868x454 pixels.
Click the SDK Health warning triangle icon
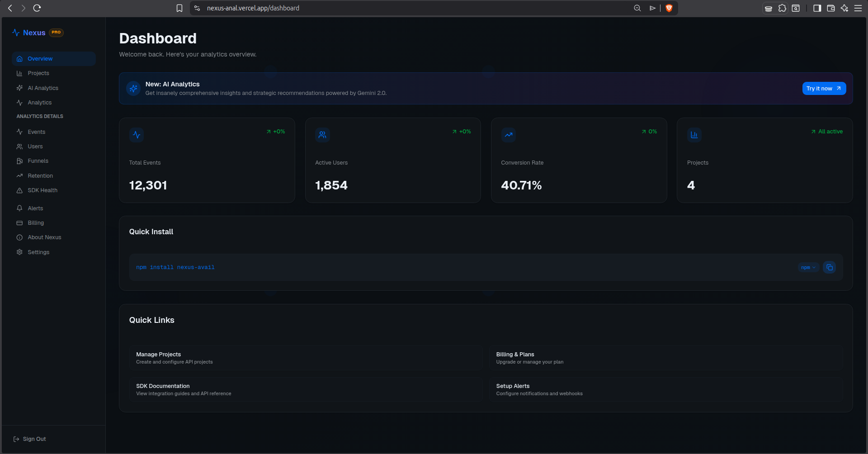(19, 190)
